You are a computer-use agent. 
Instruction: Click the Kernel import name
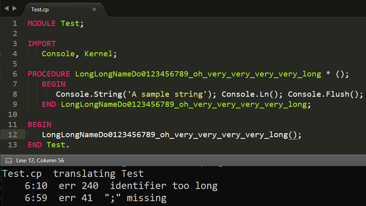(x=98, y=54)
